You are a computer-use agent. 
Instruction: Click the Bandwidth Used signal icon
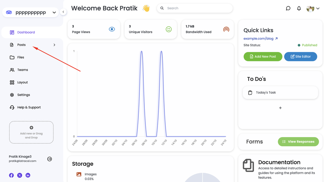pyautogui.click(x=226, y=29)
